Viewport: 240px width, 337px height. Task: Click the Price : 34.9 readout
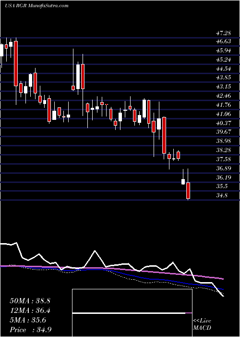click(x=30, y=330)
